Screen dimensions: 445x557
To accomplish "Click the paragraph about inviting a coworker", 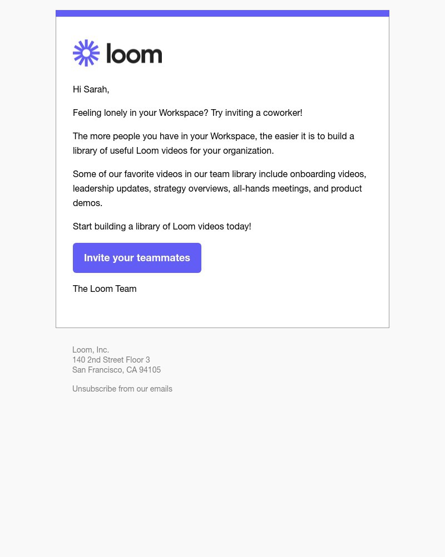I will pos(187,113).
